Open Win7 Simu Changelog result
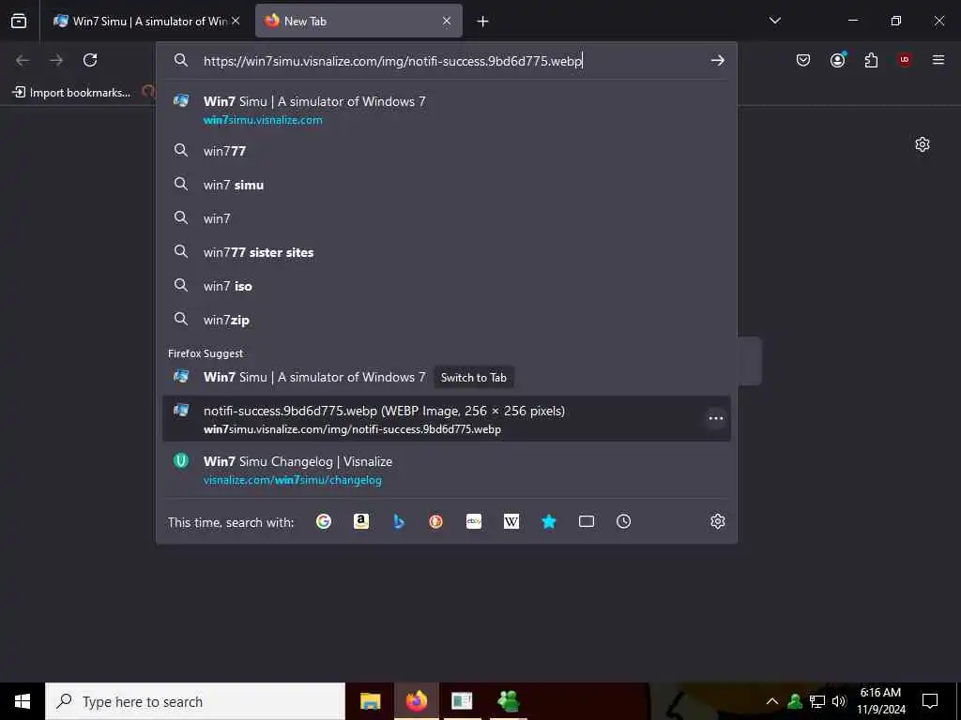The width and height of the screenshot is (961, 720). [446, 470]
